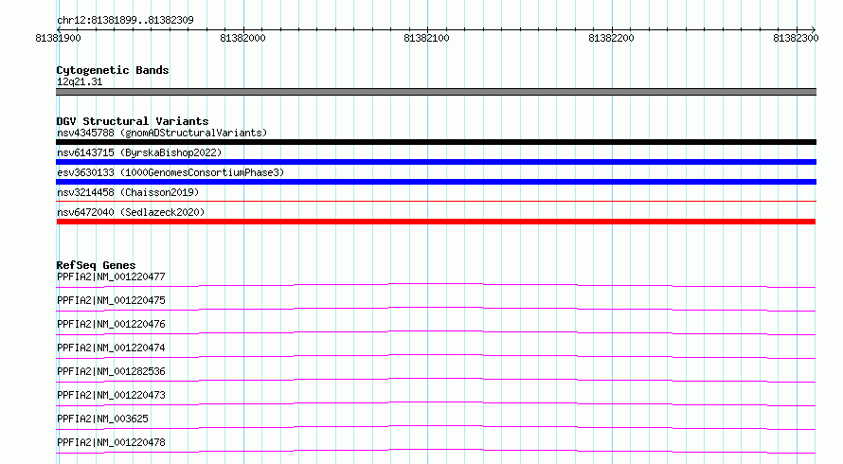Screen dimensions: 843x464
Task: Select magenta intron line of NM_001220474
Action: (x=436, y=355)
